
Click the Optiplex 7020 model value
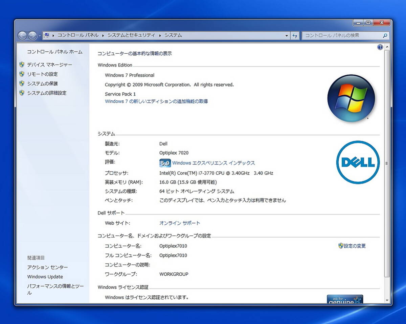[x=174, y=153]
